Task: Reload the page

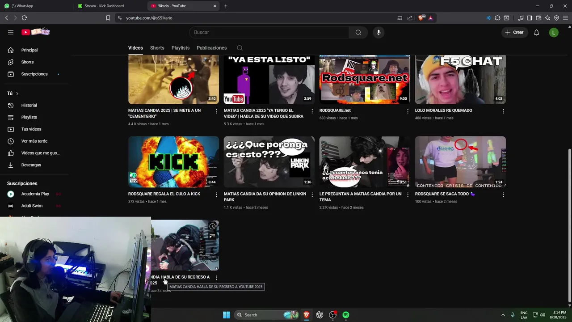Action: (x=24, y=18)
